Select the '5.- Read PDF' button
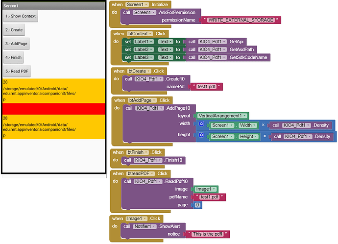This screenshot has width=338, height=244. click(17, 72)
